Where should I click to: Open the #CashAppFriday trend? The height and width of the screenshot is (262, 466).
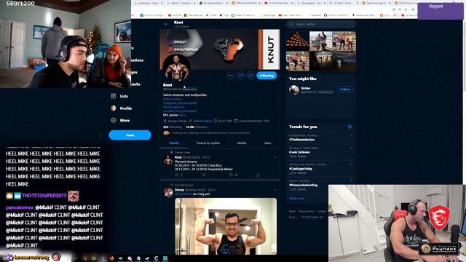coord(301,169)
